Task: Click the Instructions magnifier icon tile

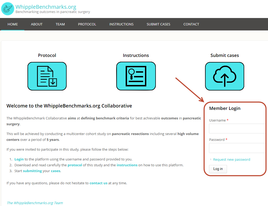Action: tap(136, 76)
